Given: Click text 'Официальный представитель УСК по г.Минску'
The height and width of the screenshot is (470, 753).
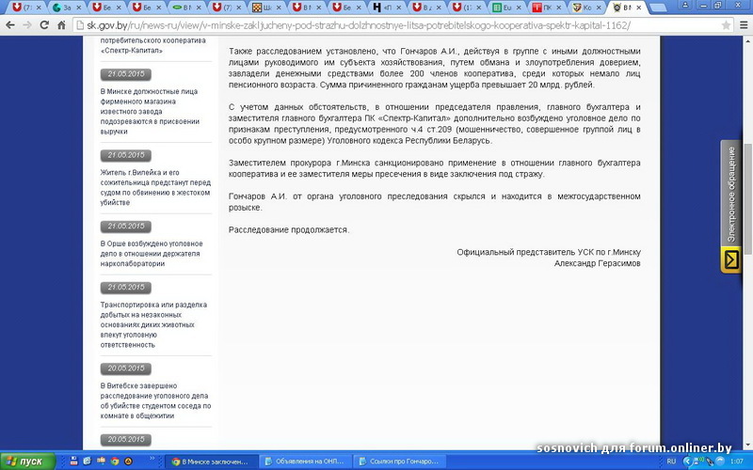Looking at the screenshot, I should [549, 252].
